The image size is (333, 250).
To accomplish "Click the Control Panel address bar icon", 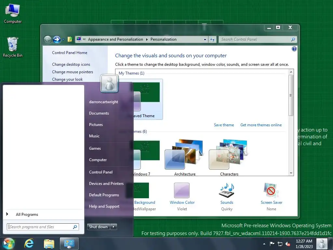I will pos(79,39).
